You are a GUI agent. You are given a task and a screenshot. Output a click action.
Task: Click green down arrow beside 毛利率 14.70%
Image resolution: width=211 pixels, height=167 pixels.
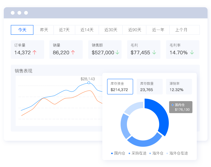pyautogui.click(x=192, y=53)
